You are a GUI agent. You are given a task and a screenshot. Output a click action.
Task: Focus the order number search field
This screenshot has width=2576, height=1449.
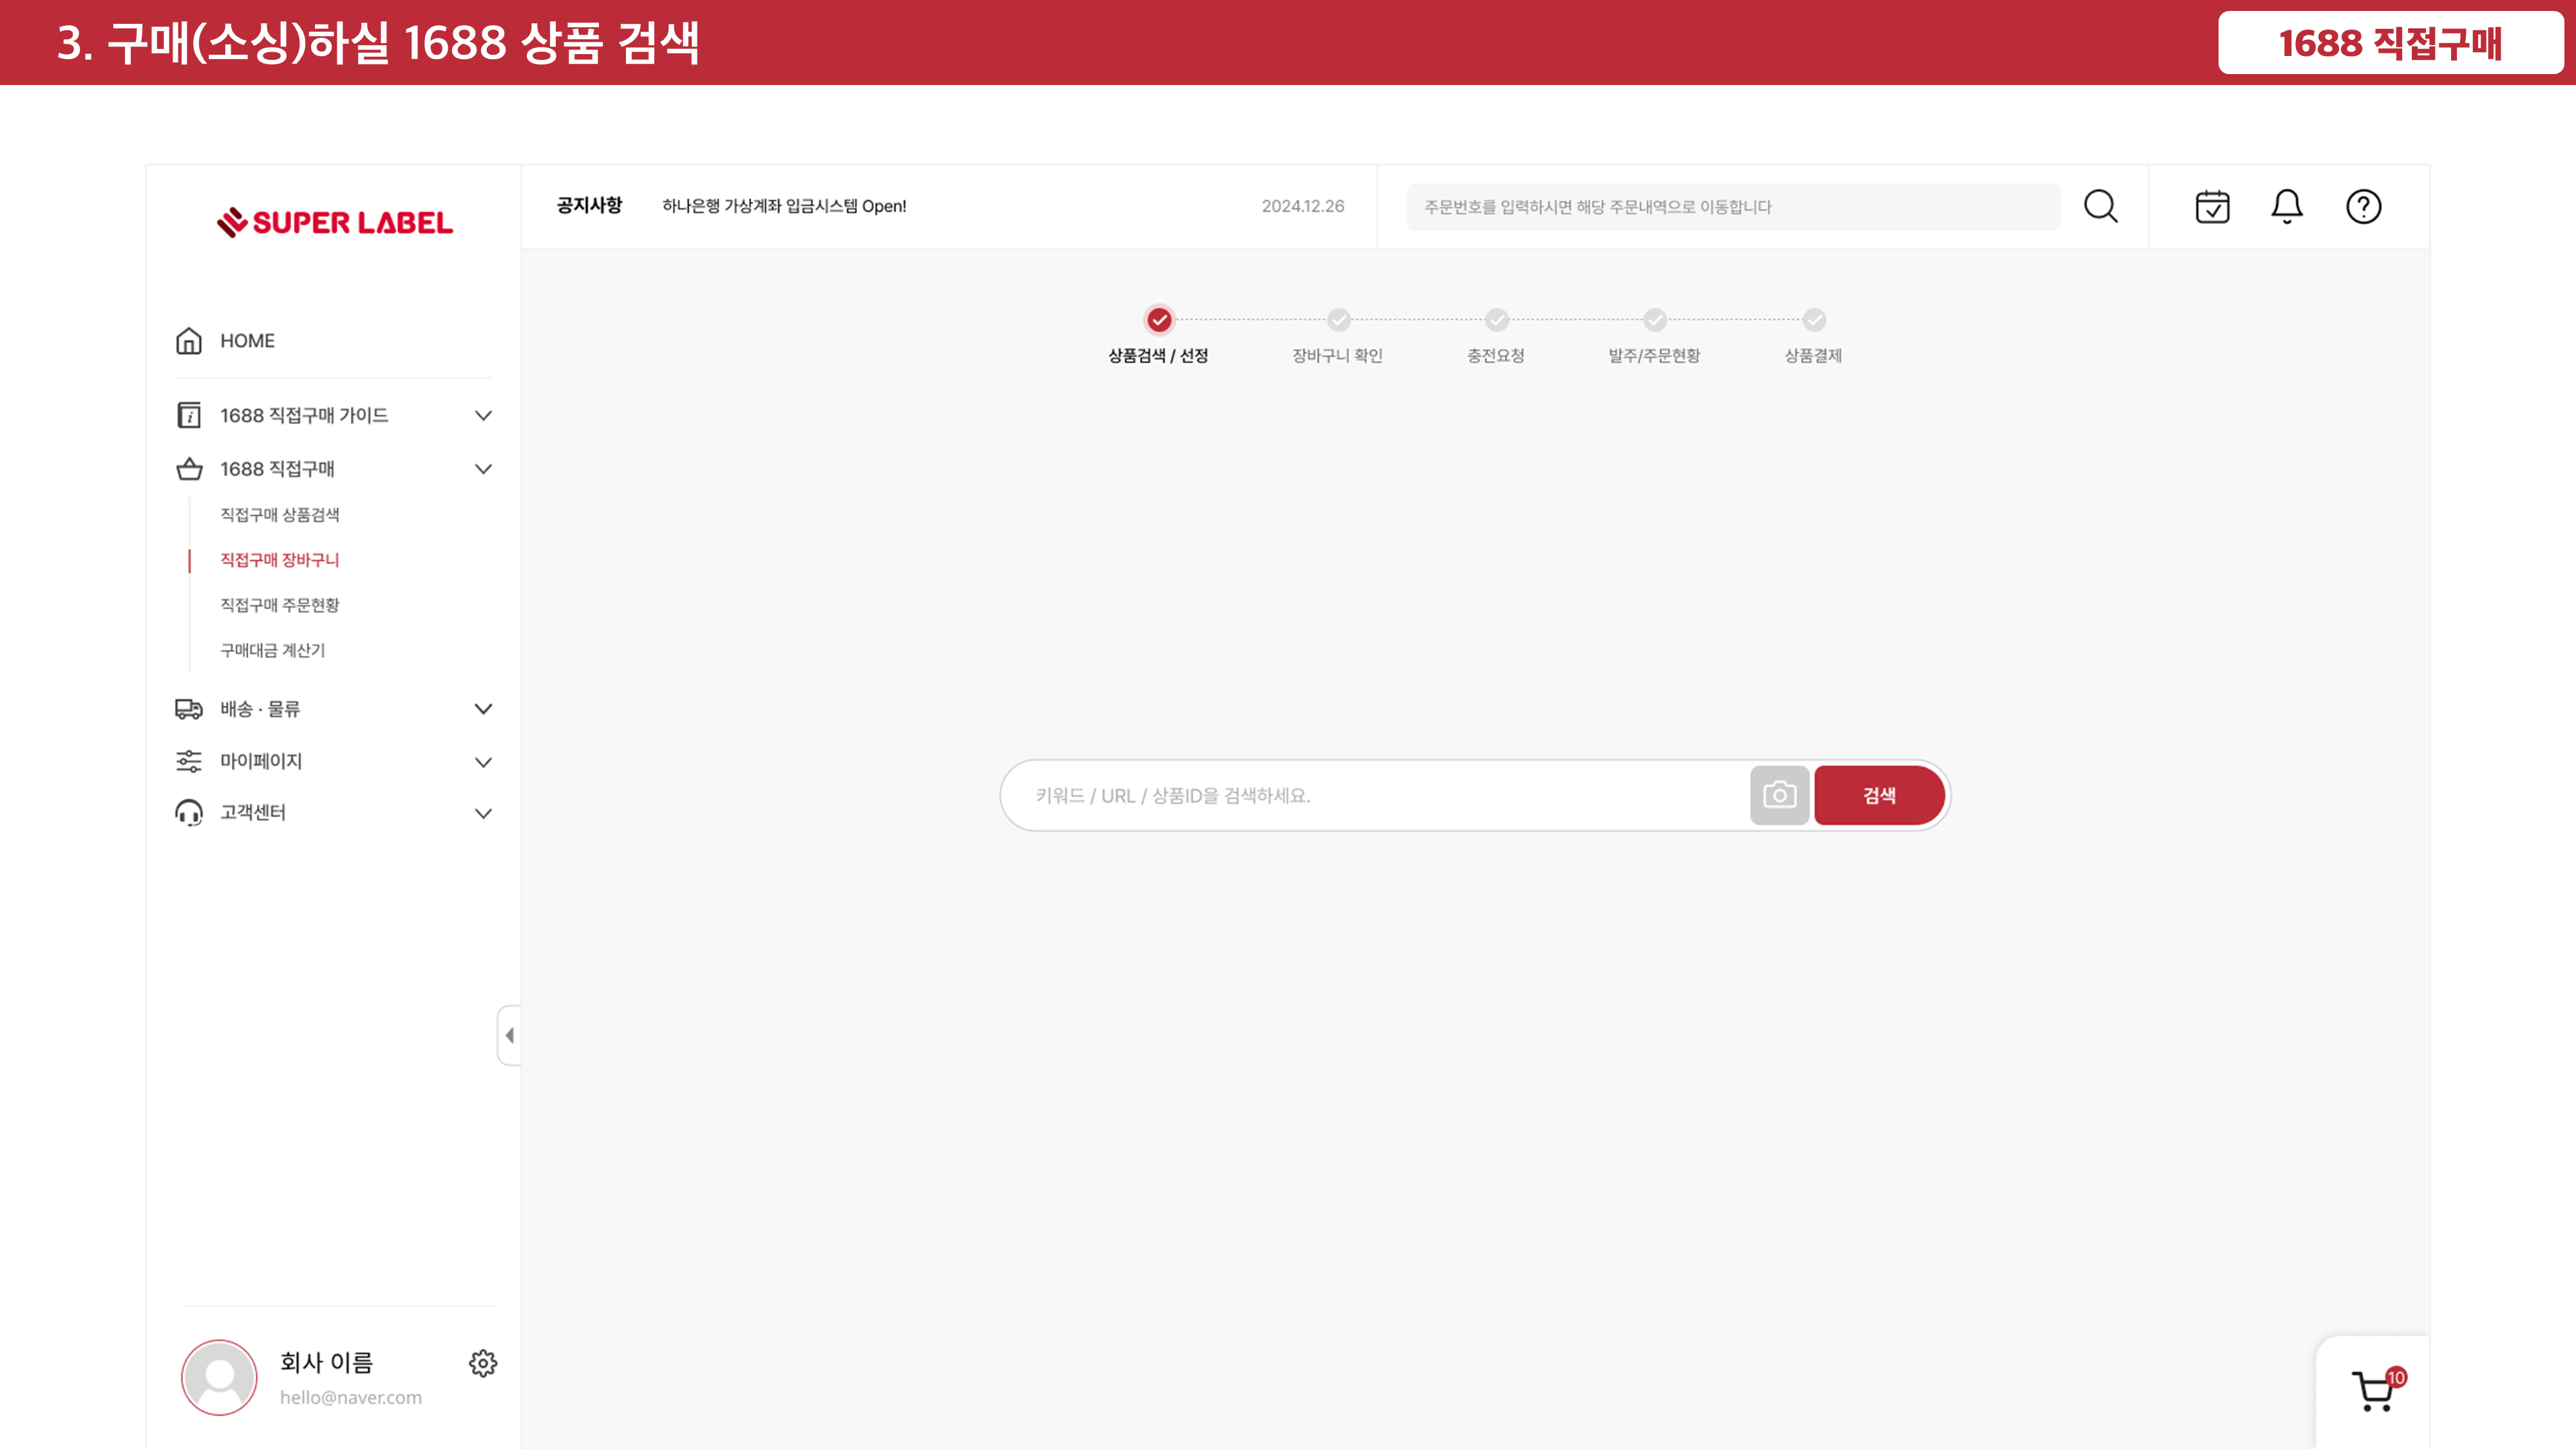coord(1733,207)
